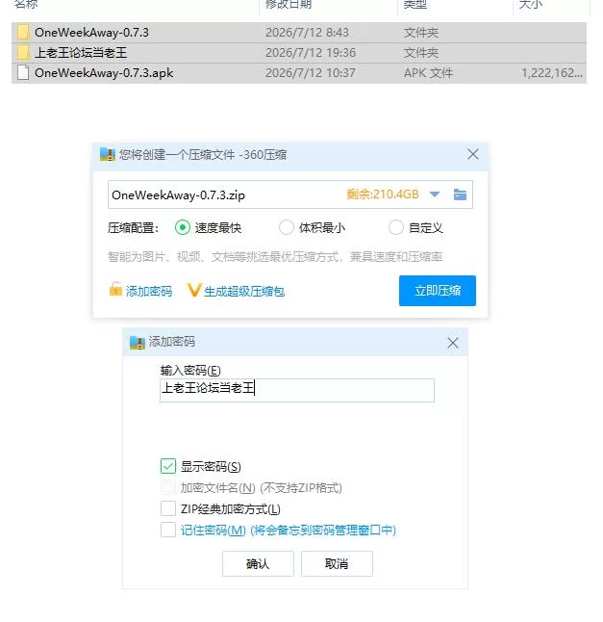The width and height of the screenshot is (603, 622).
Task: Enable the ZIP经典加密方式(L) checkbox
Action: coord(168,508)
